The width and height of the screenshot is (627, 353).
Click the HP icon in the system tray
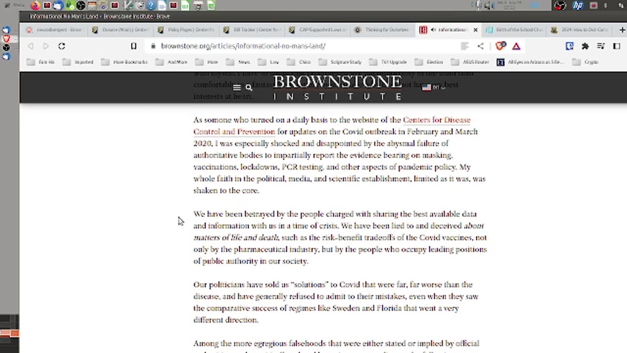578,5
